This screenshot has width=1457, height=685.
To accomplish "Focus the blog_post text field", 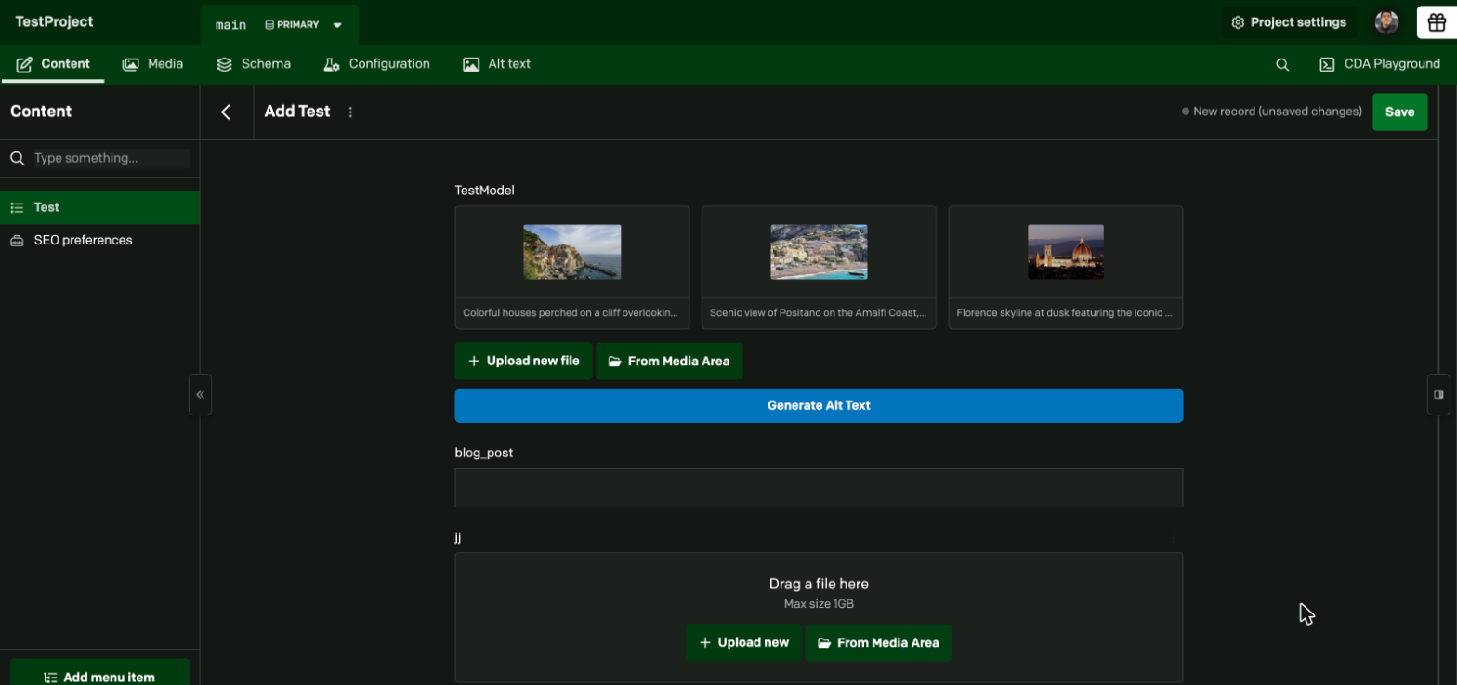I will (x=819, y=488).
